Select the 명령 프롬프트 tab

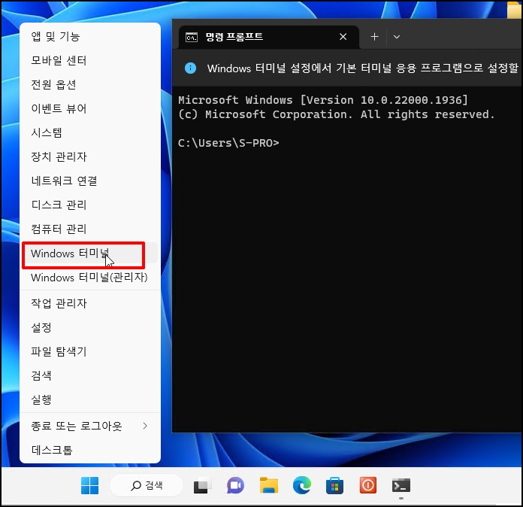tap(269, 37)
